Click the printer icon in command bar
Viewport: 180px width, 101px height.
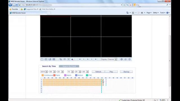(142, 13)
